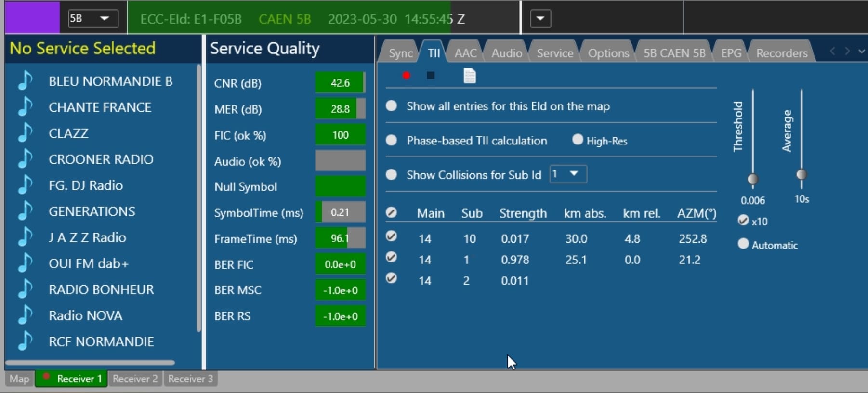868x393 pixels.
Task: Tune to the CROONER RADIO service
Action: 101,159
